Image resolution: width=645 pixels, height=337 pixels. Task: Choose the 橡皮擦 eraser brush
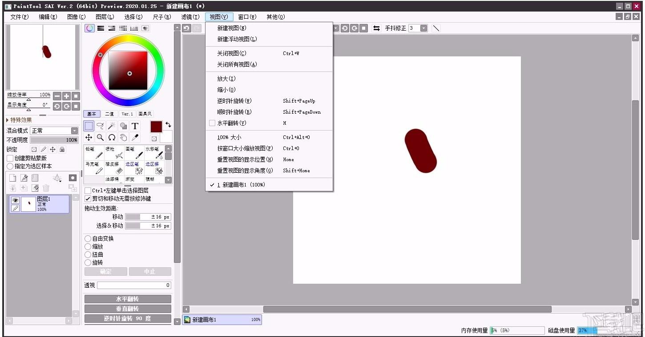coord(114,167)
